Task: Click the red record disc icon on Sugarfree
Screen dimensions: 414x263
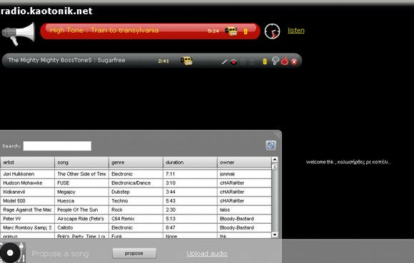Action: tap(233, 62)
